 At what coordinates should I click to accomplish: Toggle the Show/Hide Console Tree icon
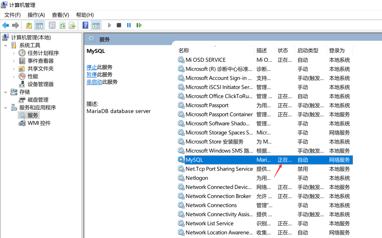(x=39, y=25)
